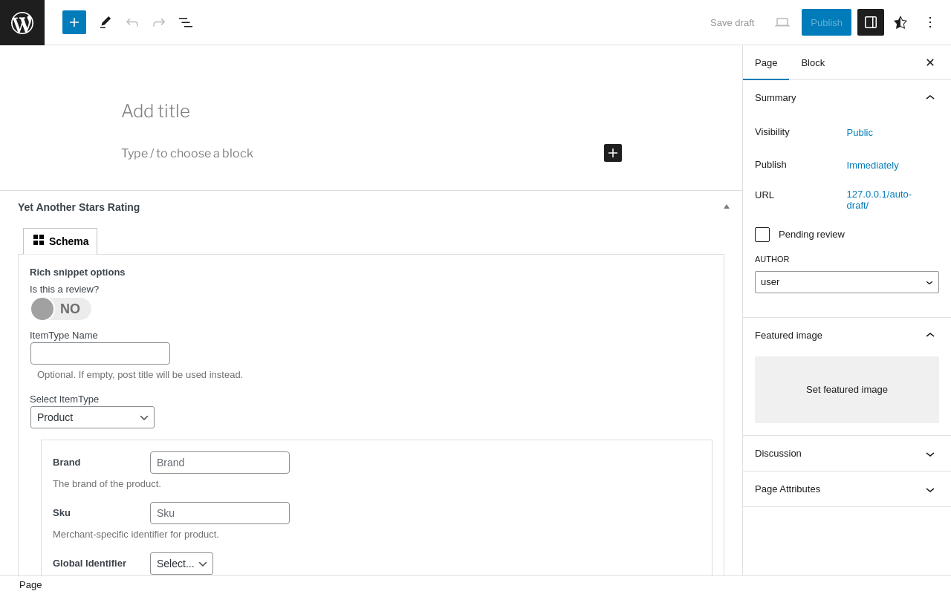Toggle the settings sidebar icon
The width and height of the screenshot is (951, 594).
pos(871,22)
